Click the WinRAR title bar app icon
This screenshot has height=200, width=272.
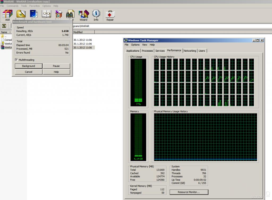click(x=2, y=2)
